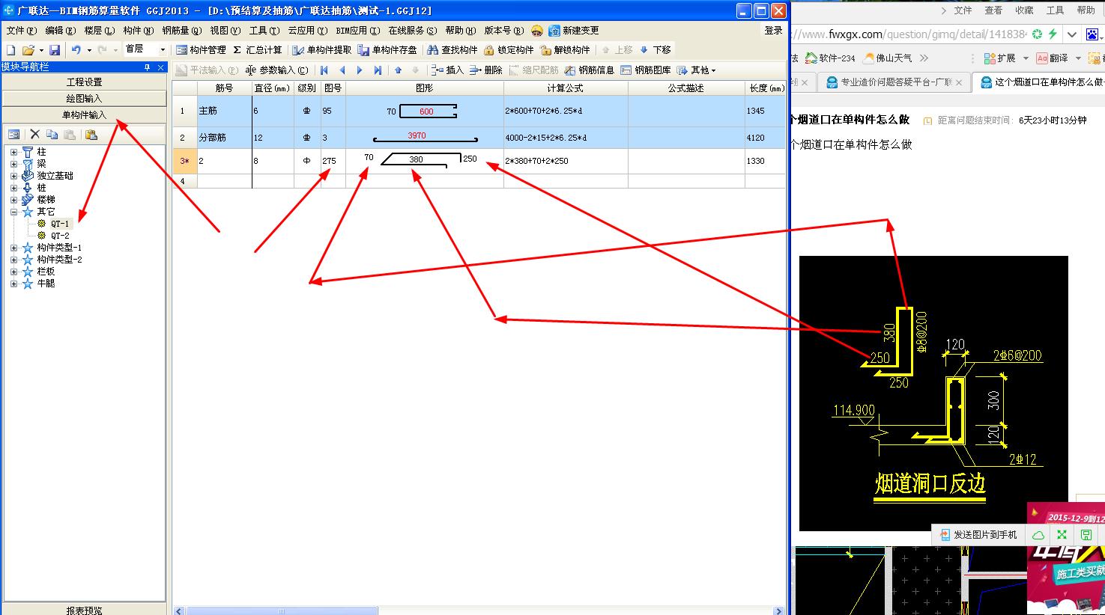Open the 楼层(L) menu
This screenshot has width=1105, height=615.
(x=100, y=31)
